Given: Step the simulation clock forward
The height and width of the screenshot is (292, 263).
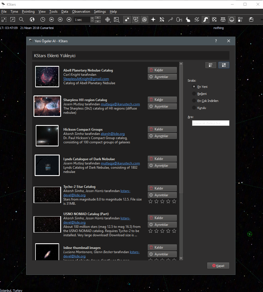Looking at the screenshot, I should [x=69, y=19].
